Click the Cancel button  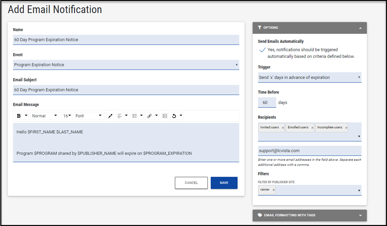tap(191, 183)
